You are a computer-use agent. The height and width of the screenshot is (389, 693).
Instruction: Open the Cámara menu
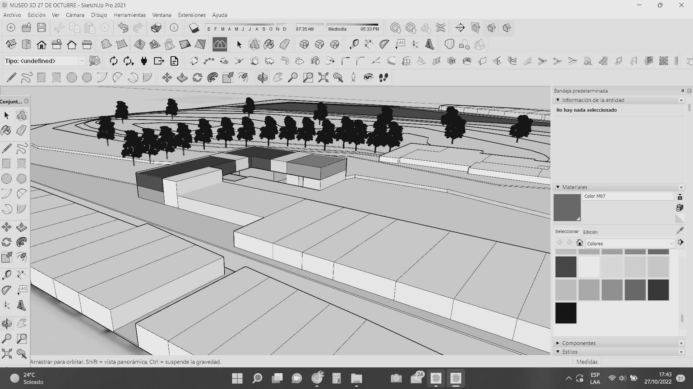75,15
